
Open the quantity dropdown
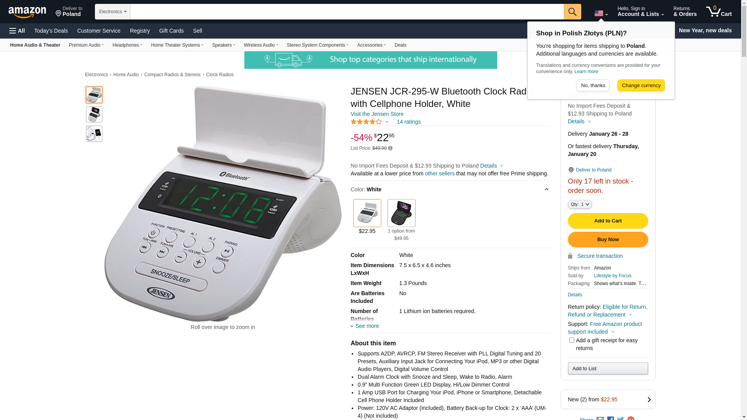580,204
